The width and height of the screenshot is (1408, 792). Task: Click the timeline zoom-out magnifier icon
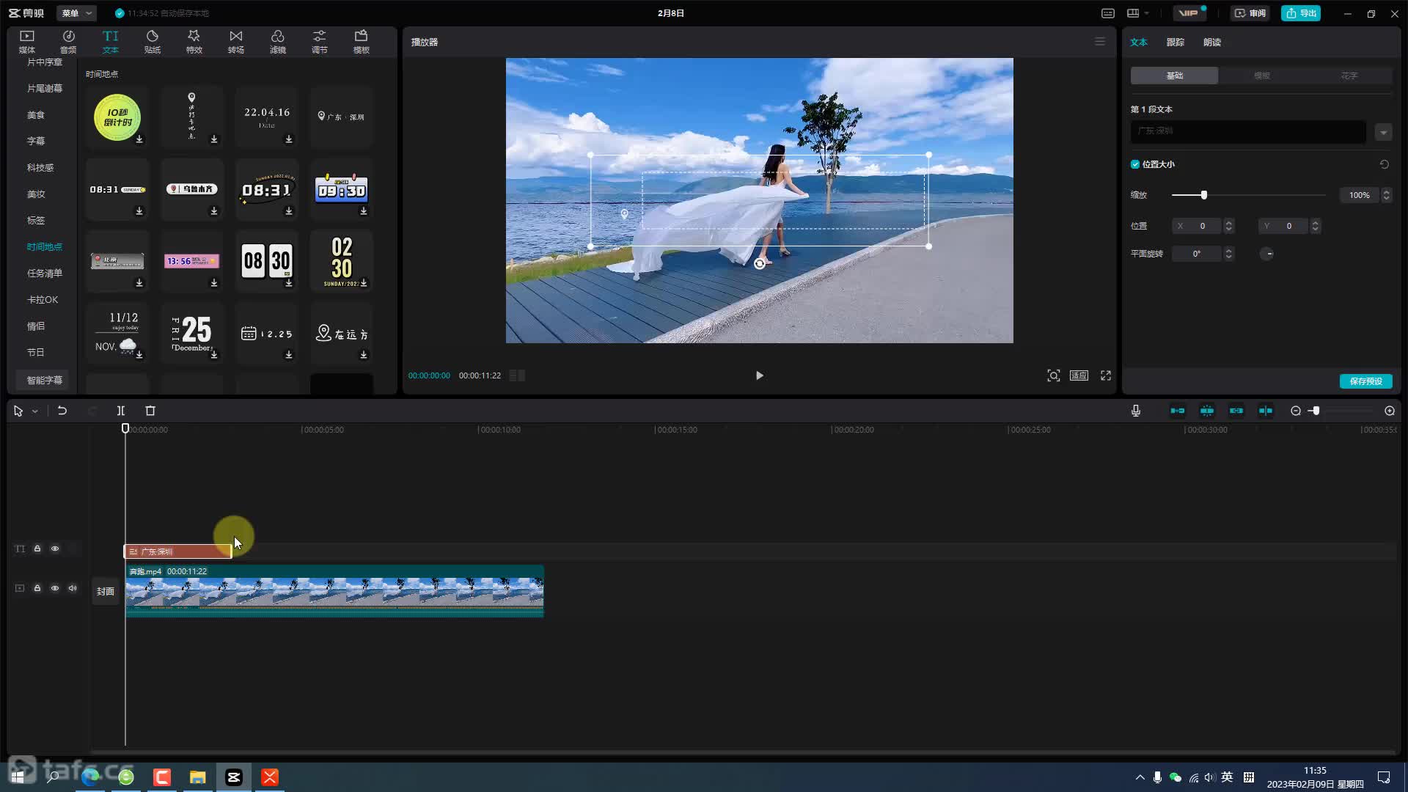(x=1296, y=411)
